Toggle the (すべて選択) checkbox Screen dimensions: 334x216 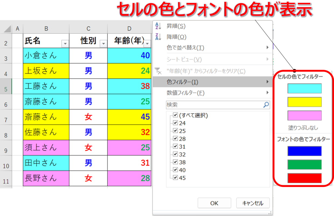pos(175,115)
